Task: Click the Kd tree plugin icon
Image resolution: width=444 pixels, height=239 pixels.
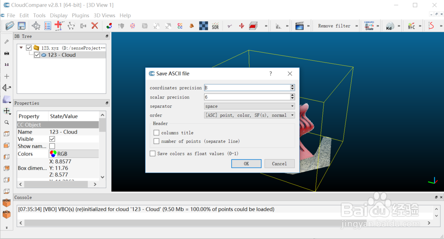Action: pos(390,26)
